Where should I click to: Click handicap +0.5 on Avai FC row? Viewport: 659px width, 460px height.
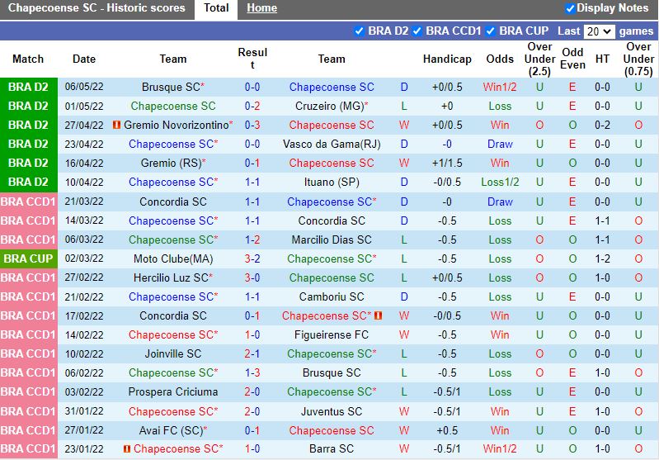pos(447,430)
